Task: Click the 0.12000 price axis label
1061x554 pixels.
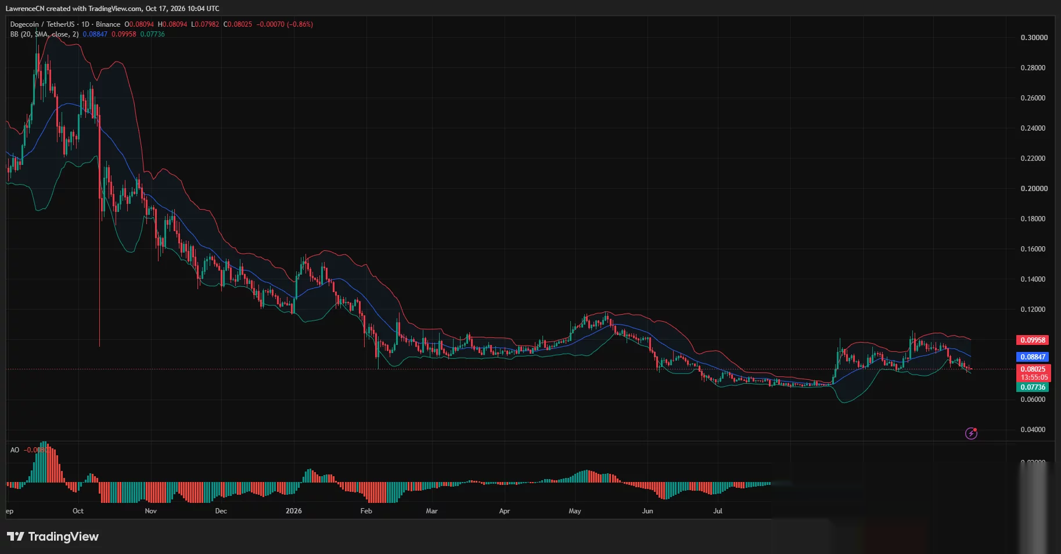Action: [1034, 310]
